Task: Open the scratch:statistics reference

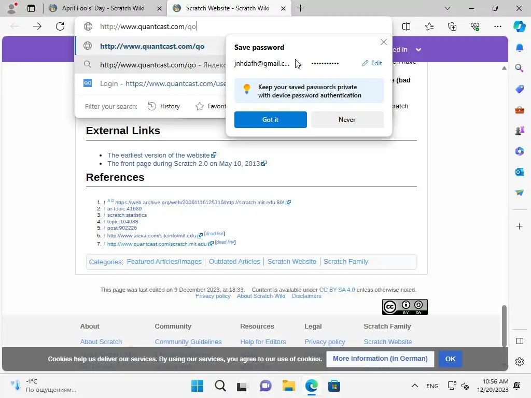Action: pos(127,215)
